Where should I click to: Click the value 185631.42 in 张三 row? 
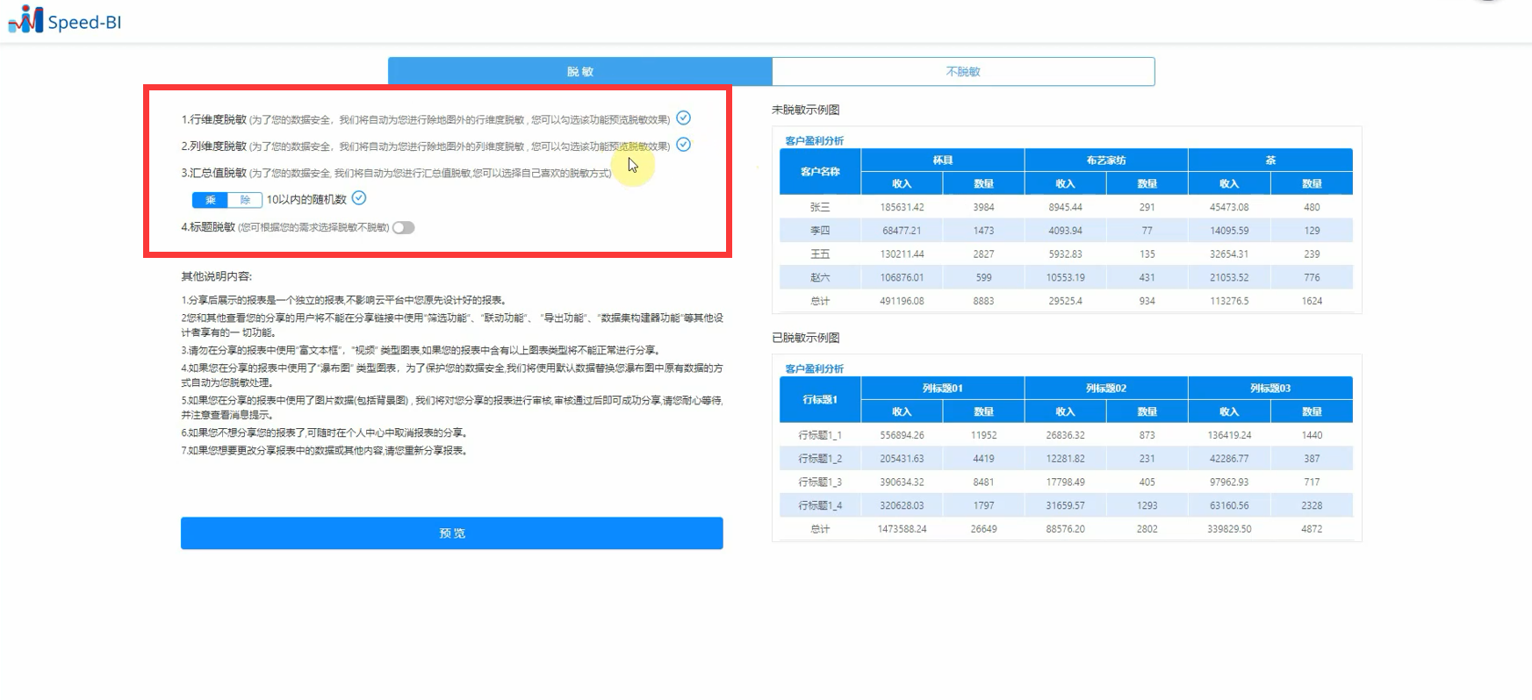point(902,207)
